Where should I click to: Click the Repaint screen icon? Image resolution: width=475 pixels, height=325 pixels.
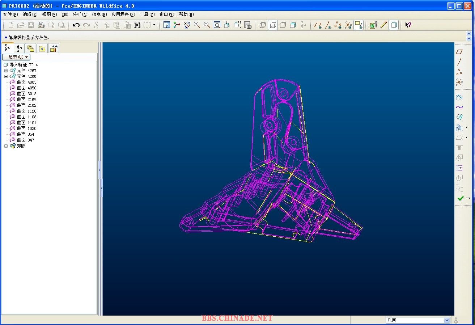tap(167, 25)
